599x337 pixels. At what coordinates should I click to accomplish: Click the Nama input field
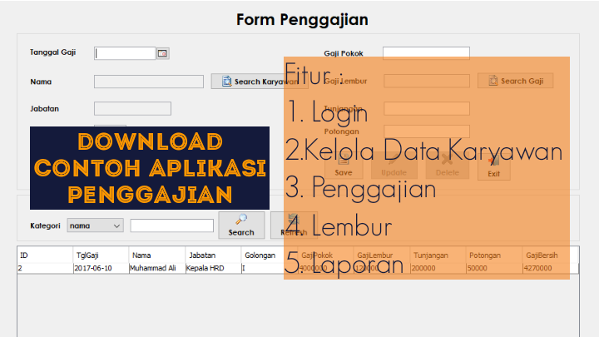point(149,82)
